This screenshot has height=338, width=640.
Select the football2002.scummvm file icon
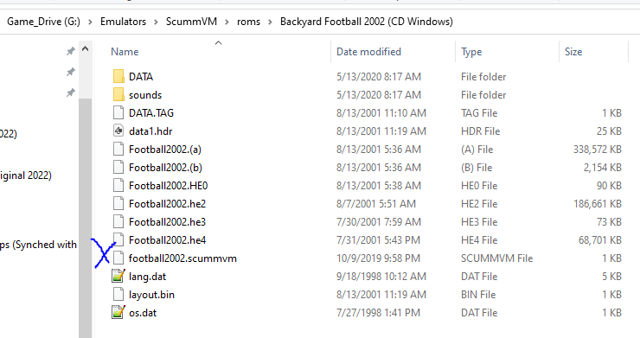[118, 258]
